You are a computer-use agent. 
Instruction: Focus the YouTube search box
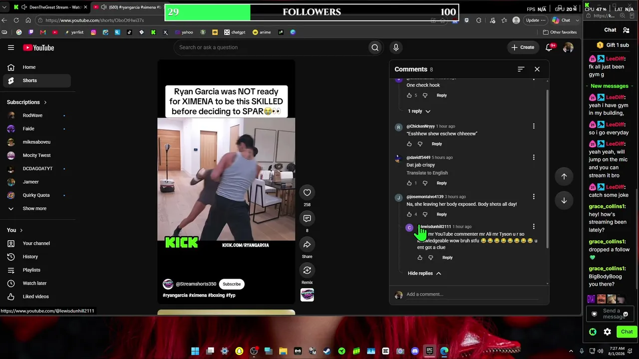pos(270,47)
